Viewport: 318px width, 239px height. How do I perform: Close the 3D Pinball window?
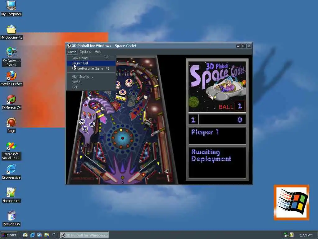249,46
